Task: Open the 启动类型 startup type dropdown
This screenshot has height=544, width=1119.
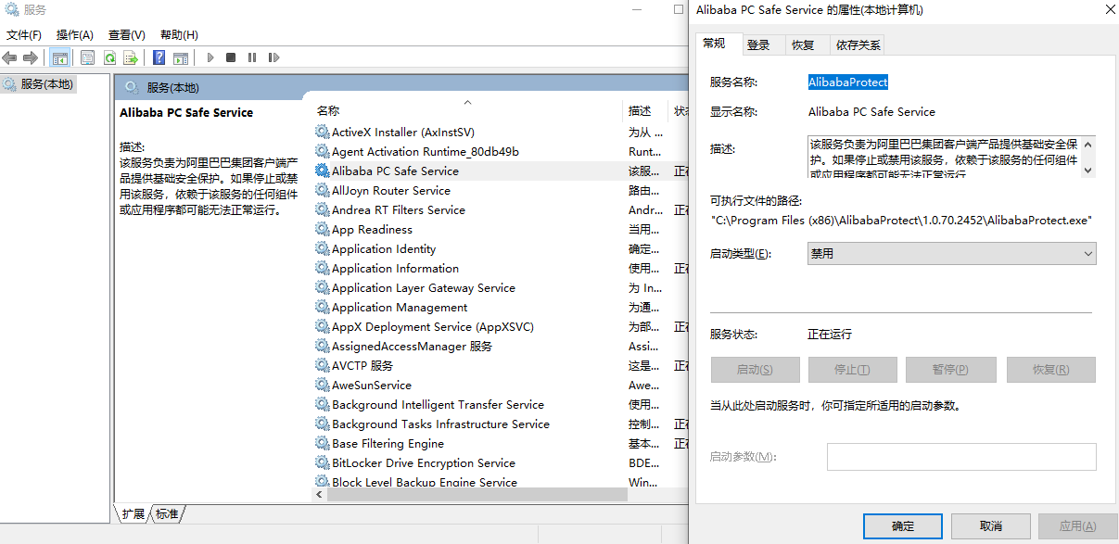Action: point(952,253)
